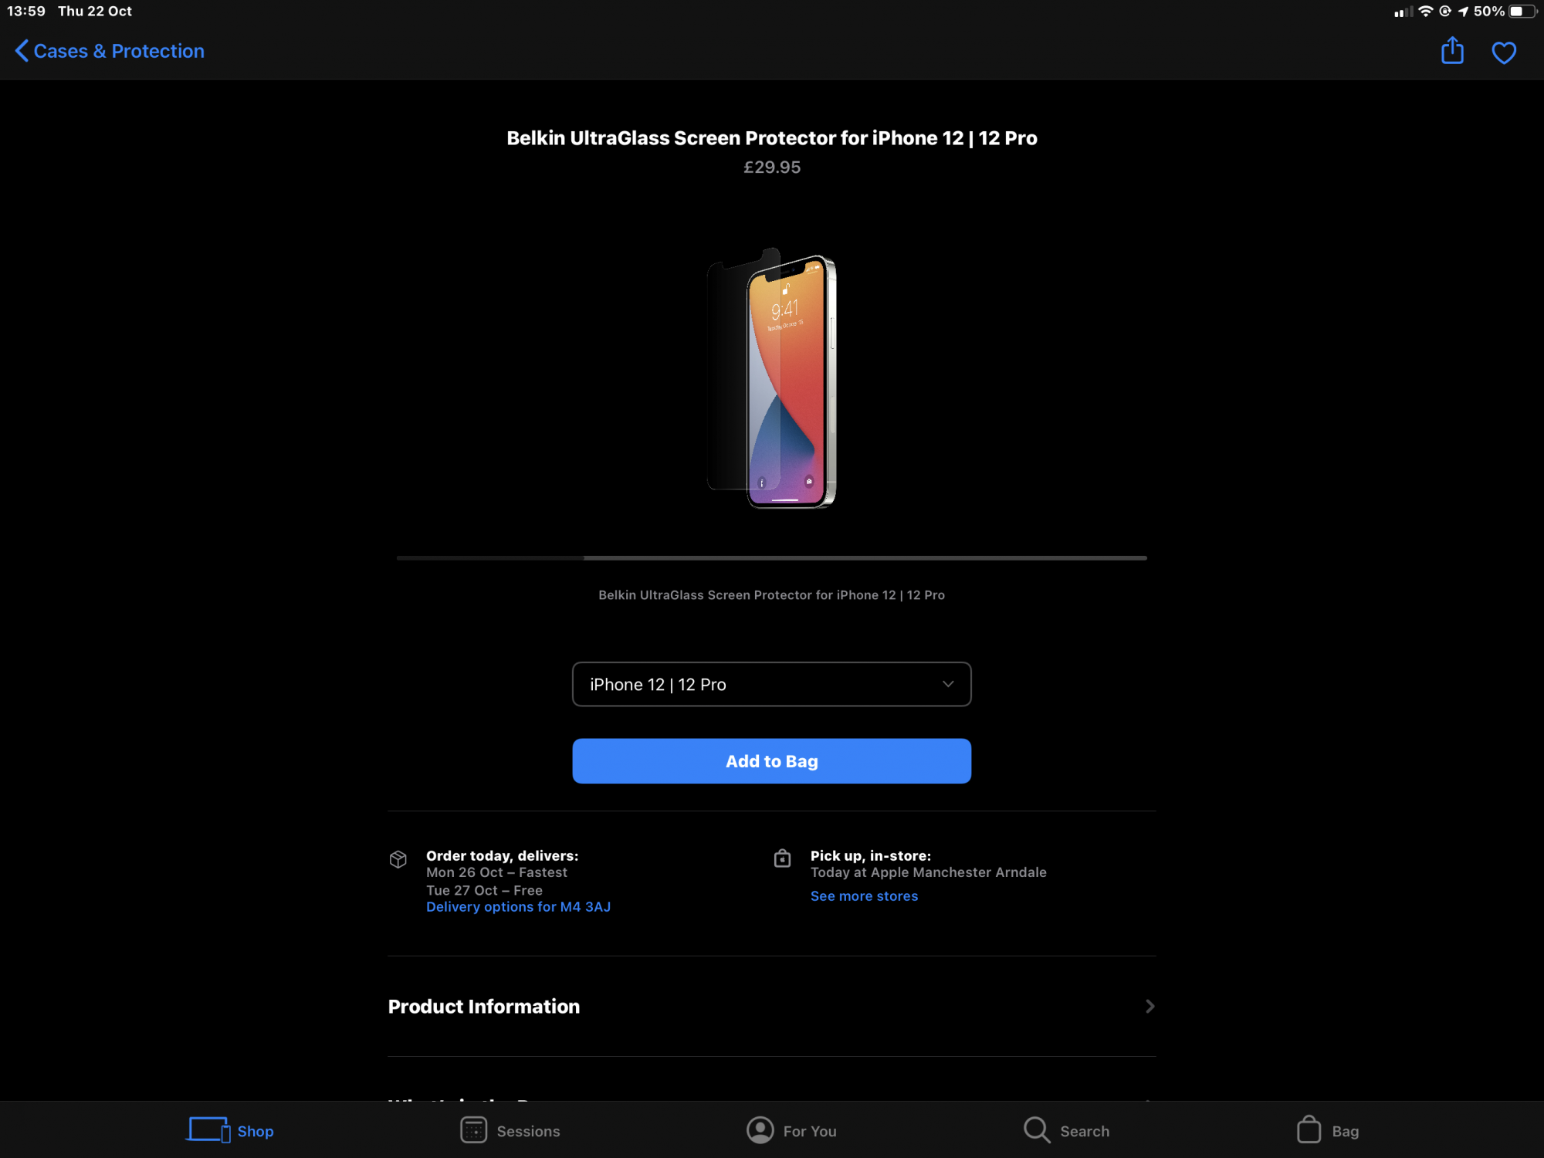
Task: Tap the share icon
Action: coord(1452,51)
